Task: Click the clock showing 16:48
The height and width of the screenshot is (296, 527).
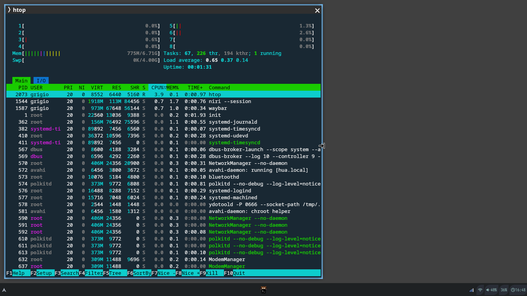Action: [x=518, y=290]
